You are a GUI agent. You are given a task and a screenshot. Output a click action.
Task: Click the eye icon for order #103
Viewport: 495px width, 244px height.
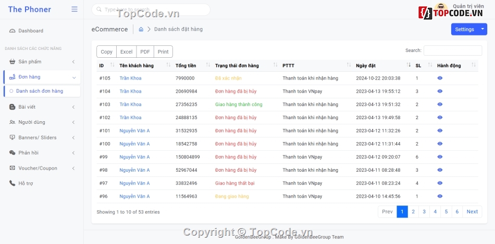click(x=440, y=105)
